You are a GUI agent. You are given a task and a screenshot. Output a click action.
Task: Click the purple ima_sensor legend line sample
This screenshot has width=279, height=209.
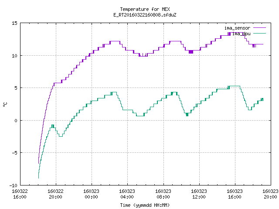pos(259,28)
